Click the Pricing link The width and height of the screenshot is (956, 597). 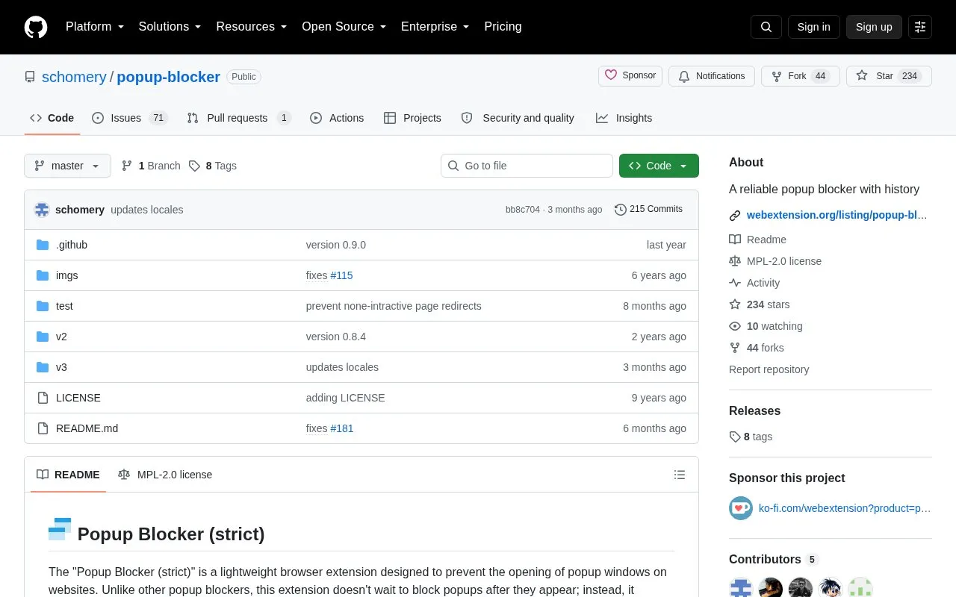coord(503,27)
